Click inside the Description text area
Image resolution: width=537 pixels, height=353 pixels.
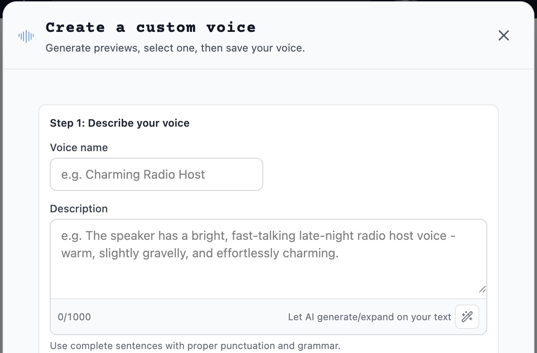coord(268,266)
